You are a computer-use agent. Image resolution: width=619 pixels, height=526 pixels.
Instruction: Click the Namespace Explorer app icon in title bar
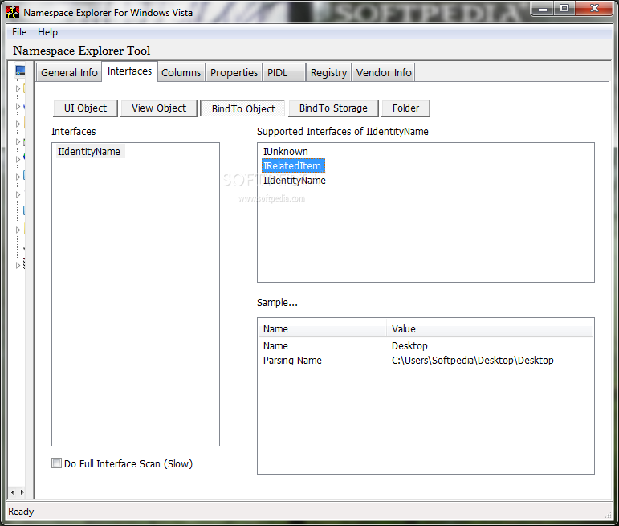coord(13,12)
